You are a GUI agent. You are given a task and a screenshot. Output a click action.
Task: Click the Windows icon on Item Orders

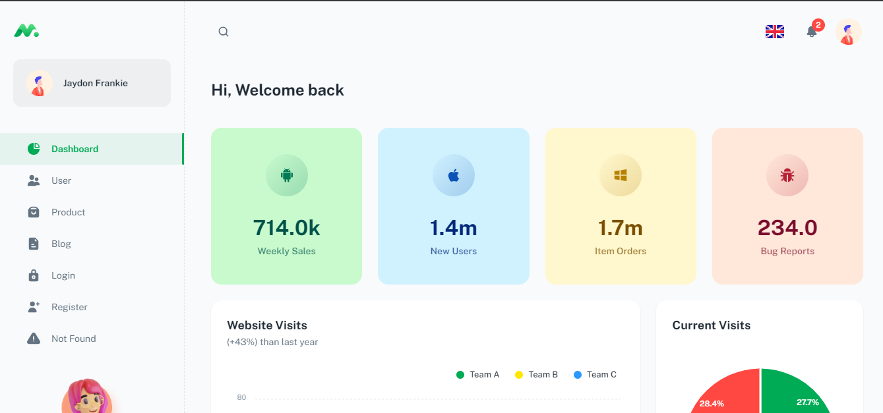(621, 175)
